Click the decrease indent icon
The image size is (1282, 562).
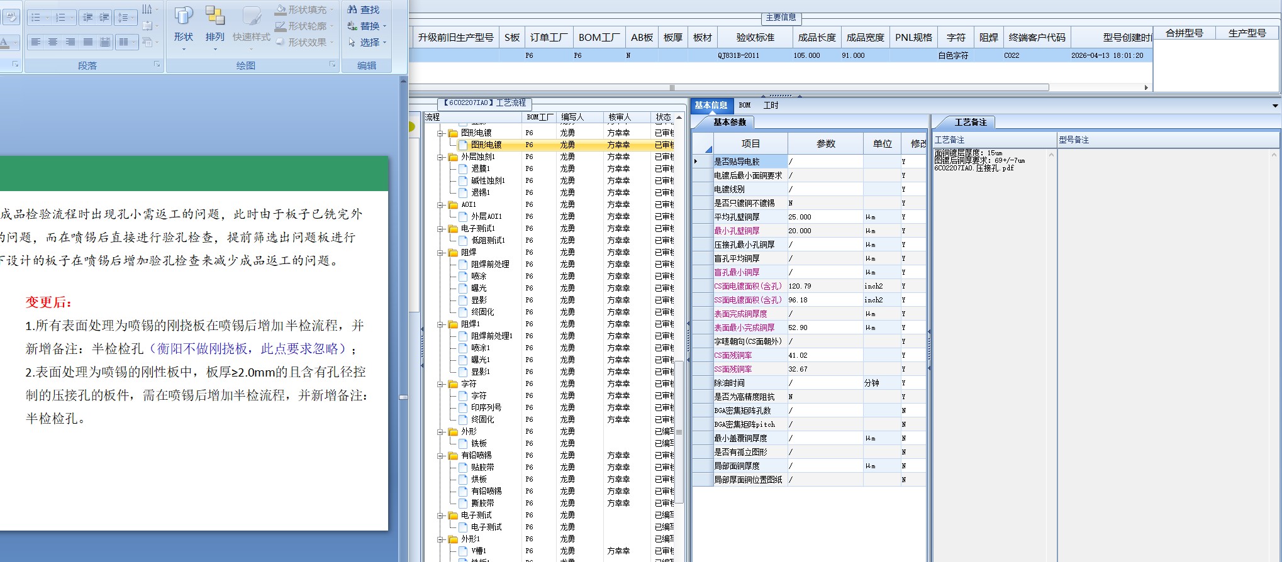click(87, 18)
